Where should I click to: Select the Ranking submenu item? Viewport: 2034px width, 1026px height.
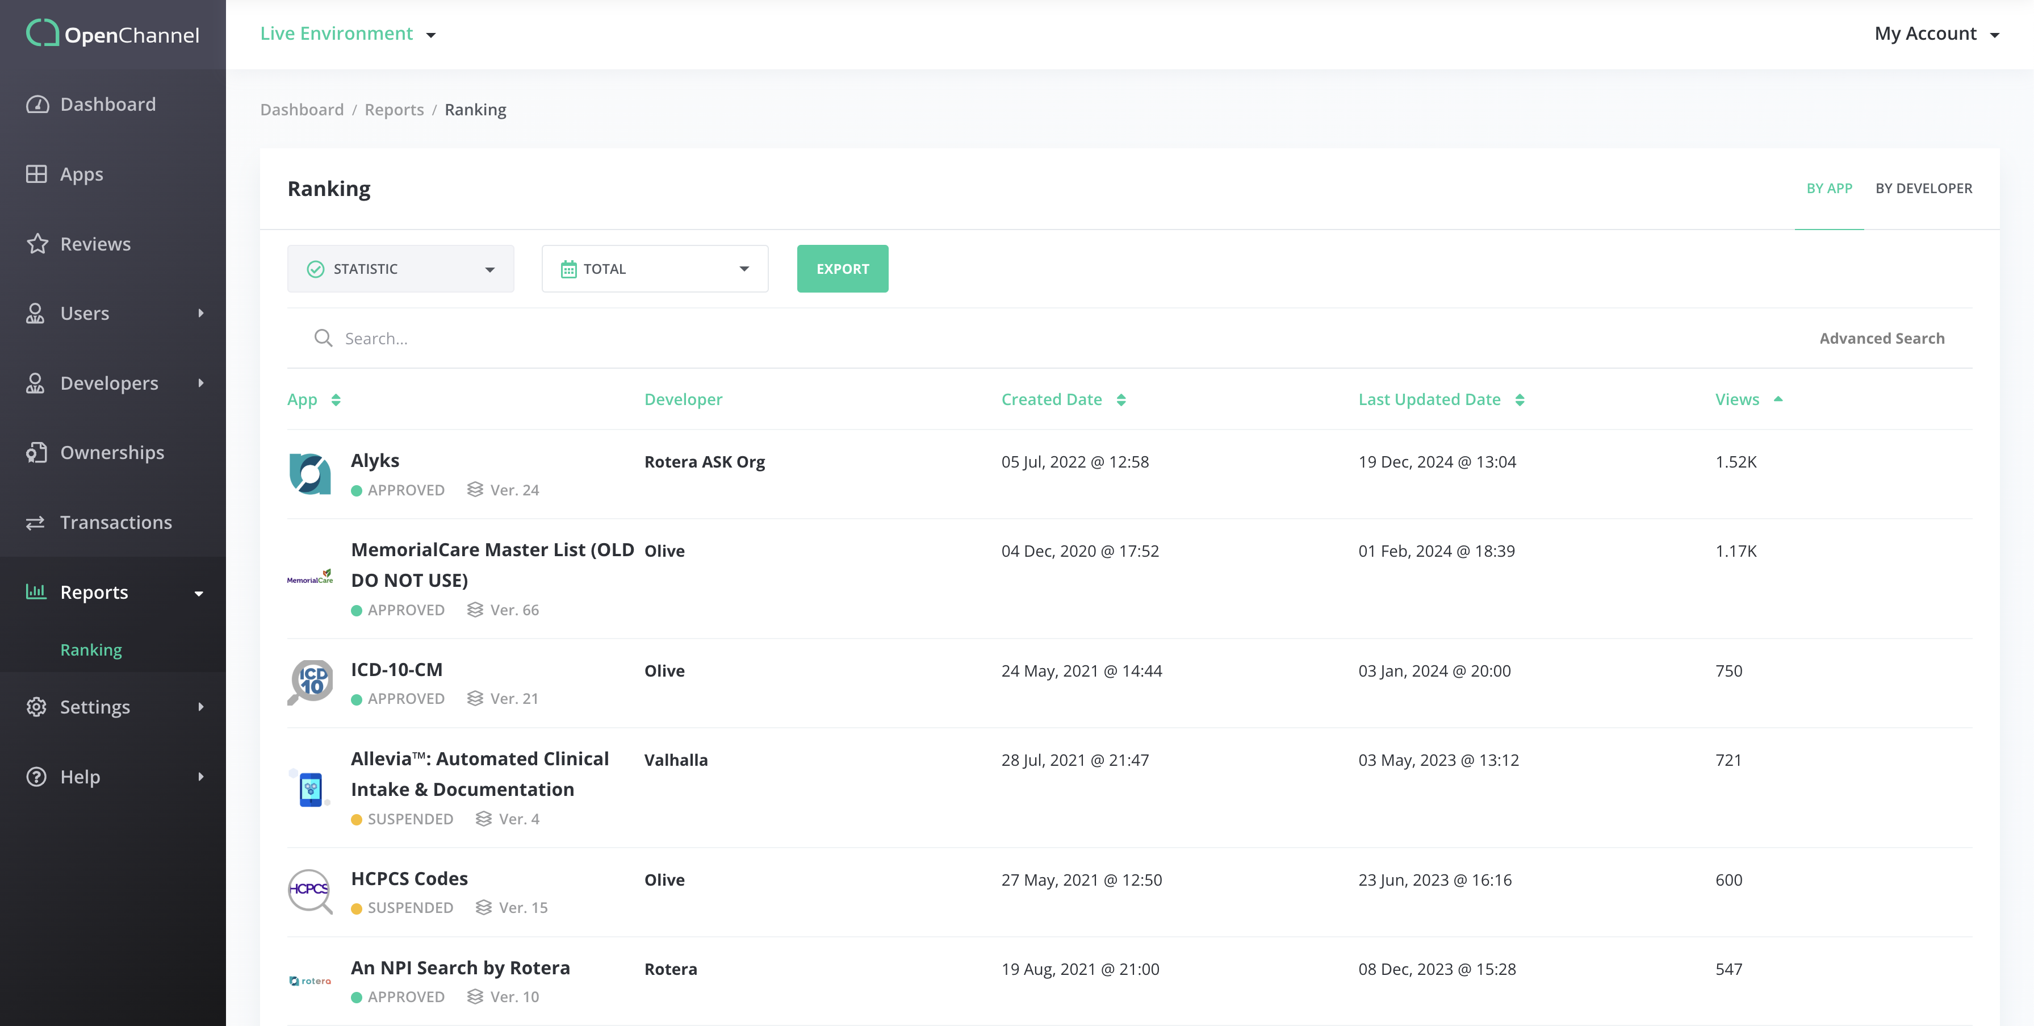(x=91, y=650)
